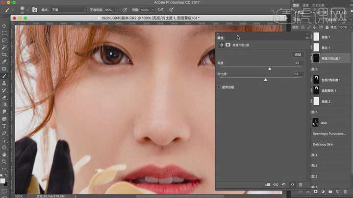Select the Zoom tool
Image resolution: width=353 pixels, height=198 pixels.
click(4, 162)
